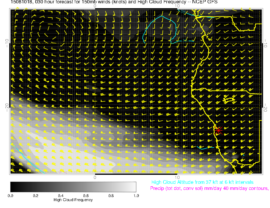270x208 pixels.
Task: Click the large closed cyan contour loop
Action: [160, 29]
